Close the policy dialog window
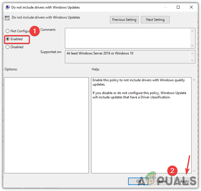The image size is (201, 191). click(191, 7)
